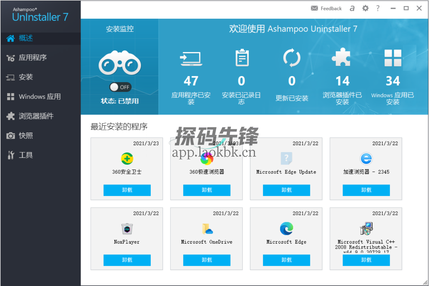This screenshot has height=286, width=429.
Task: Click 卸载 under Microsoft Edge Update
Action: click(287, 190)
